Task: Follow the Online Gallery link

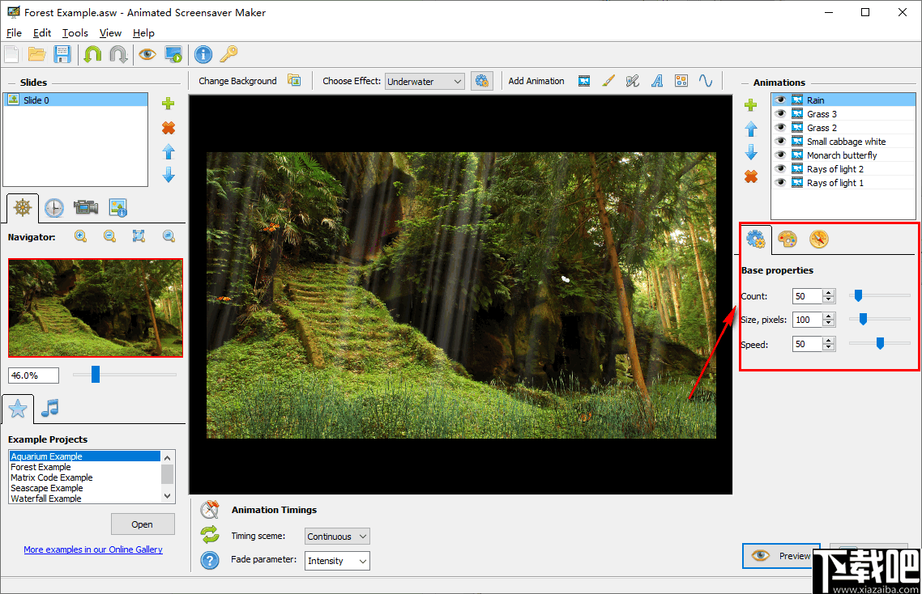Action: [x=93, y=549]
